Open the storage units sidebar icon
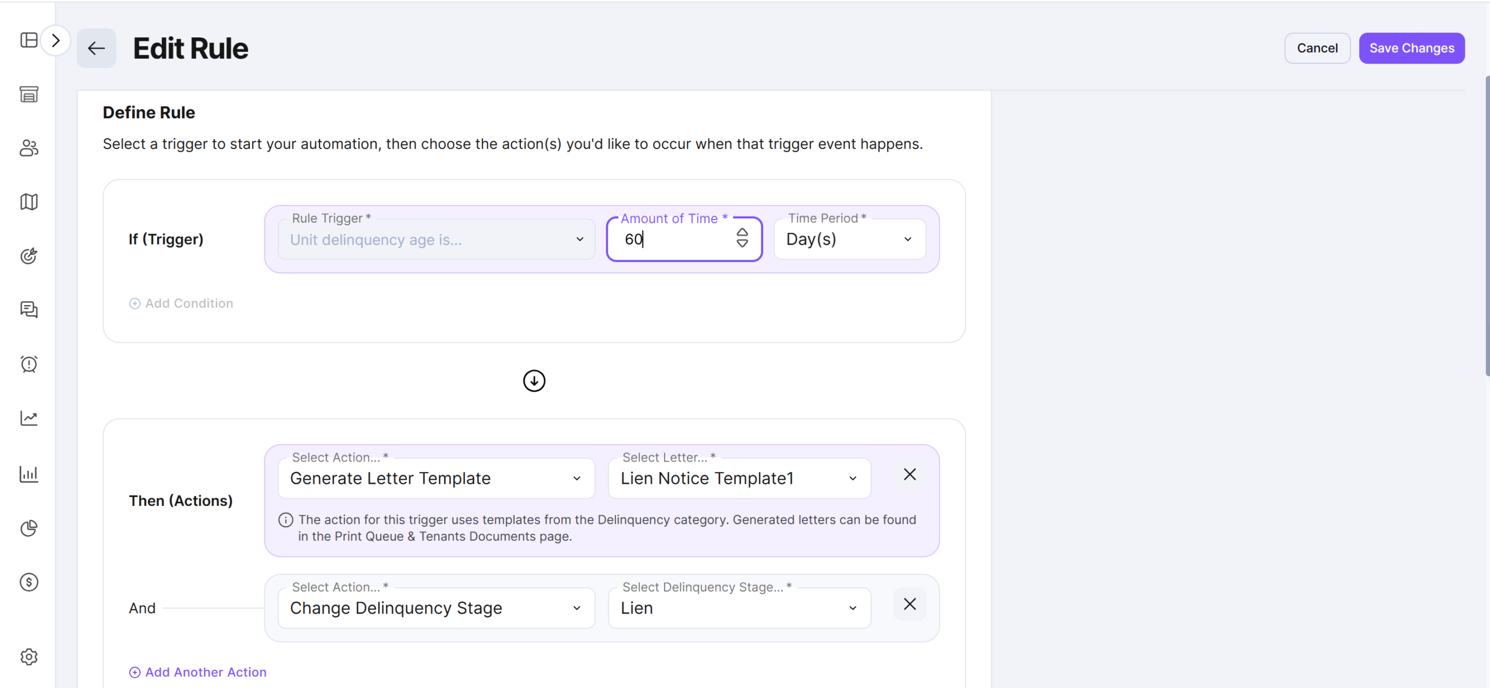This screenshot has width=1490, height=688. point(29,94)
